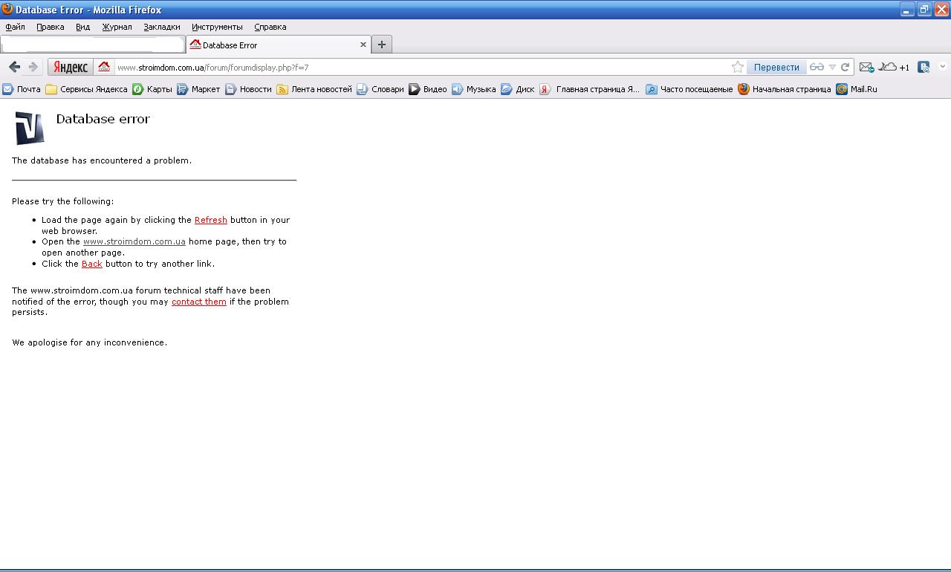Open the Музыка bookmark

474,89
